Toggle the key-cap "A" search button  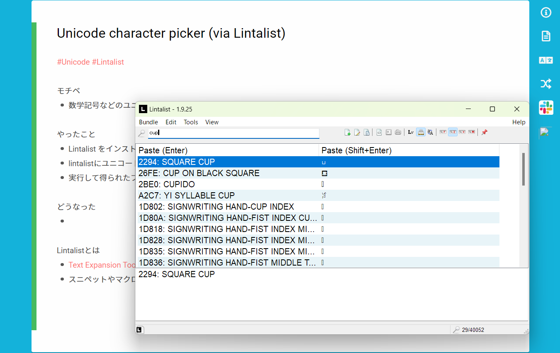point(389,132)
